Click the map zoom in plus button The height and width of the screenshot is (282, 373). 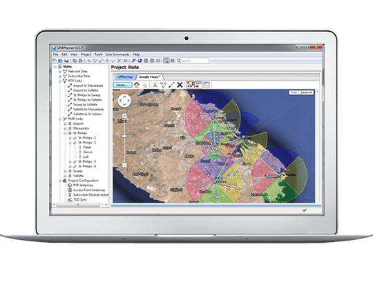[x=124, y=116]
